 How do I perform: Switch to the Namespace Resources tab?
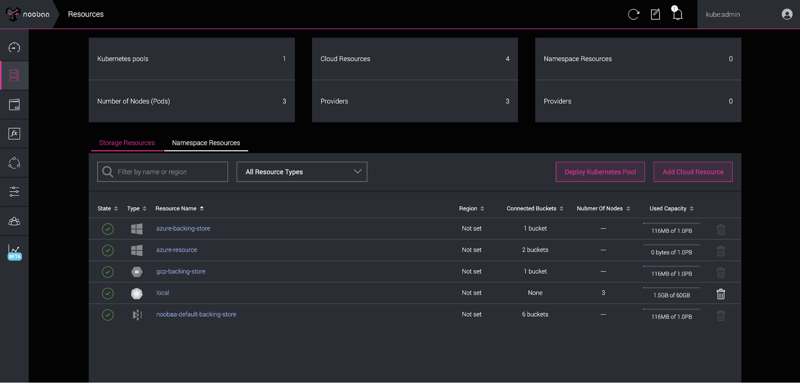point(206,143)
